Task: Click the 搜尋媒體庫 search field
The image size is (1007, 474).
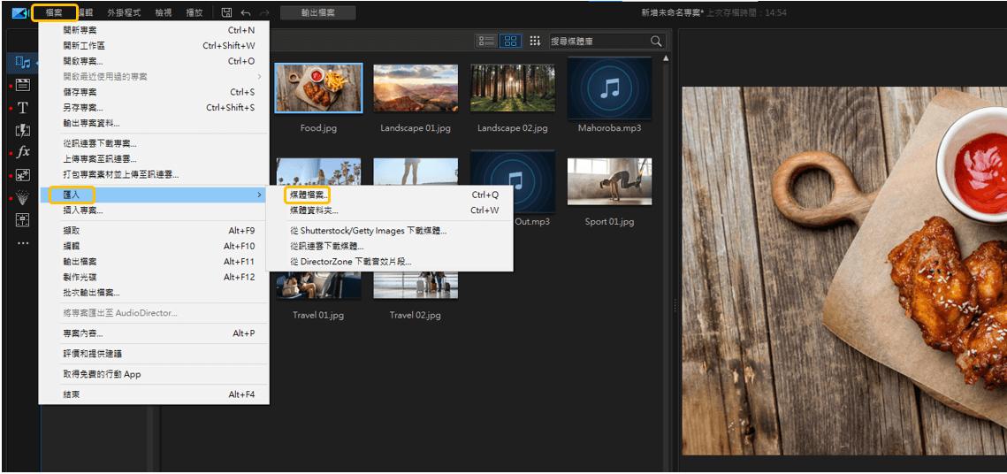Action: click(x=599, y=41)
